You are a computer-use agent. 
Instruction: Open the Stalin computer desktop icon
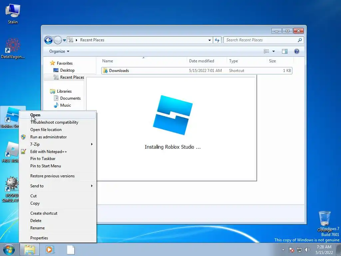(x=13, y=13)
